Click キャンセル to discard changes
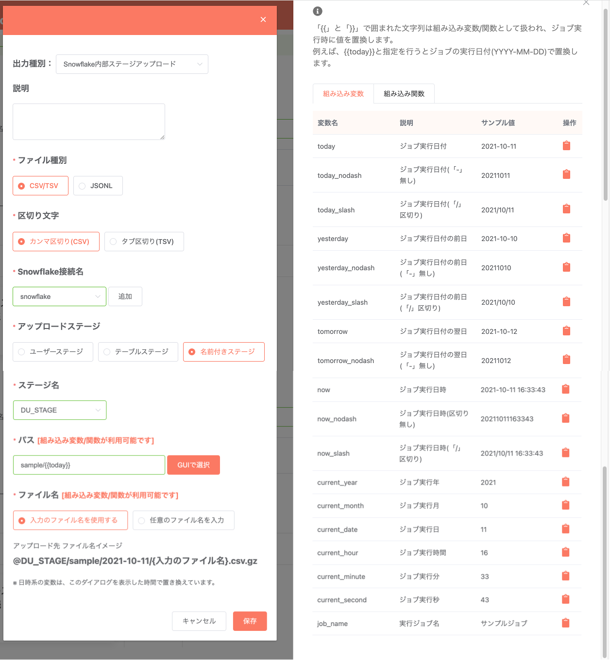Screen dimensions: 610x660 (x=199, y=621)
